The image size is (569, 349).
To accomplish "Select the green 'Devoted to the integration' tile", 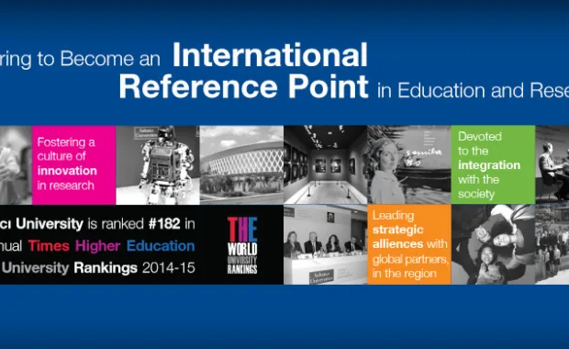I will tap(493, 165).
